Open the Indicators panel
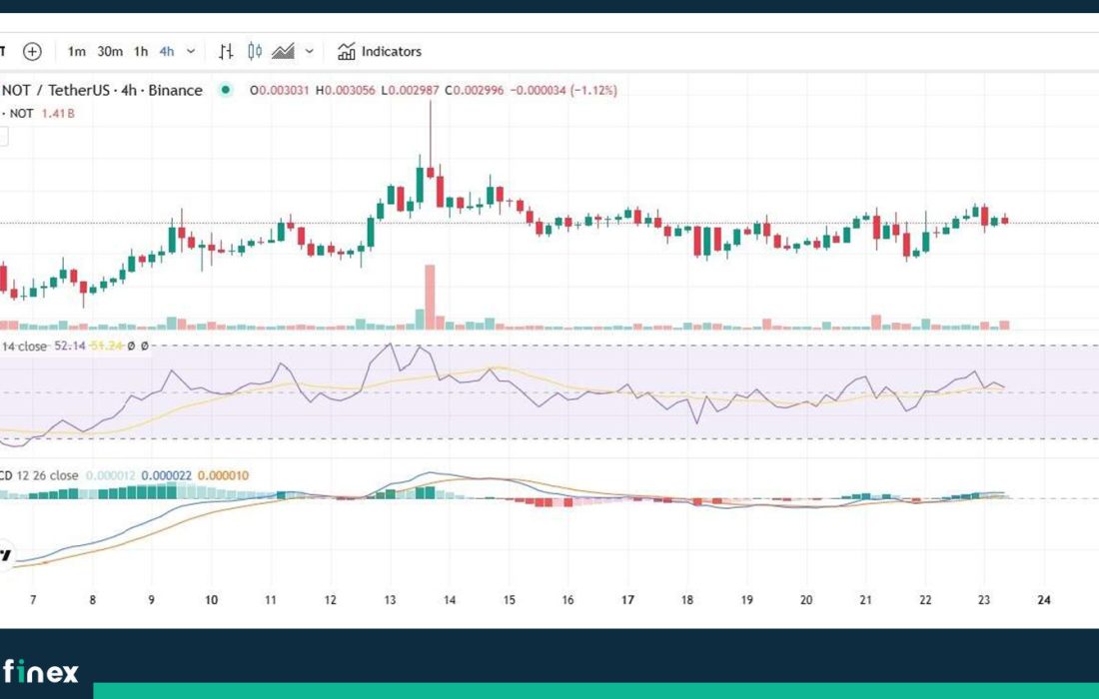The height and width of the screenshot is (699, 1099). 380,51
